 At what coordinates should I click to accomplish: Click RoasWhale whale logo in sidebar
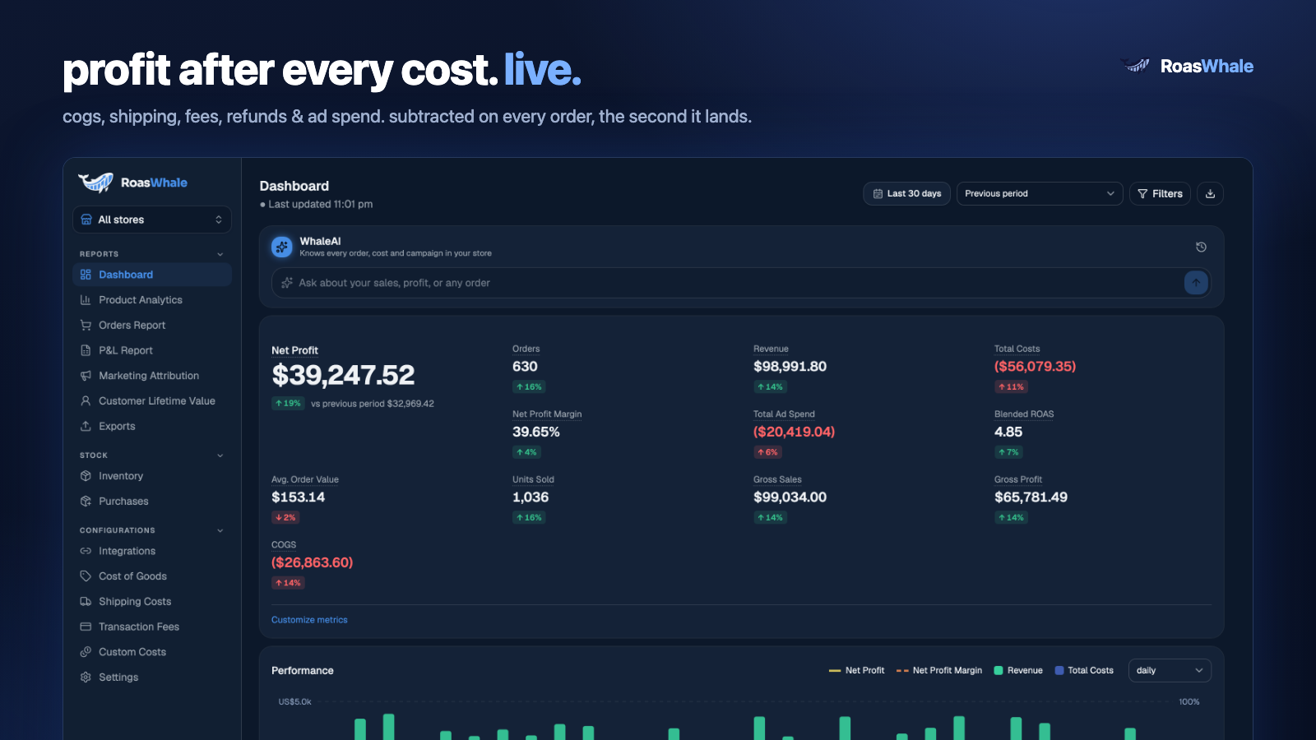(95, 183)
